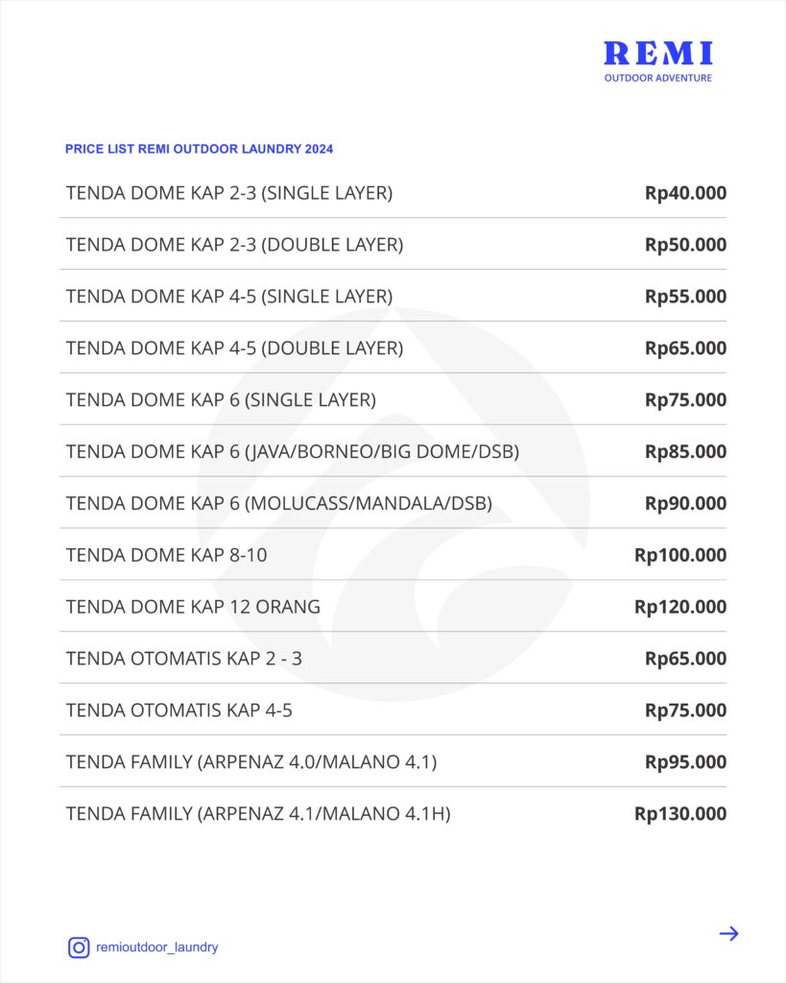This screenshot has height=983, width=786.
Task: Select the Tenda Dome Kap 6 (Single Layer) entry
Action: [x=393, y=400]
